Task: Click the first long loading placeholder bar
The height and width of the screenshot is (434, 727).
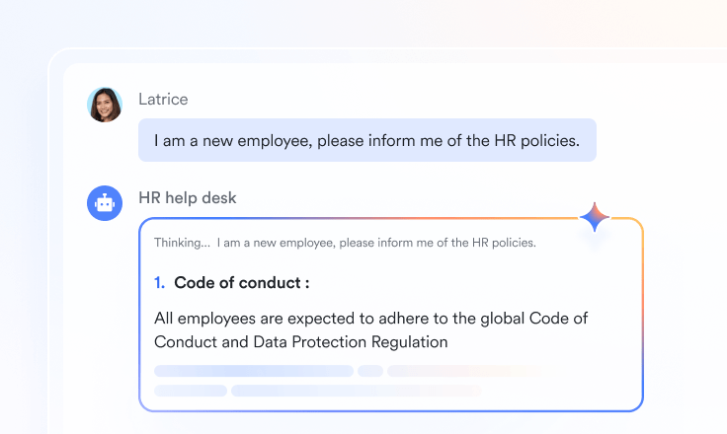Action: tap(254, 371)
